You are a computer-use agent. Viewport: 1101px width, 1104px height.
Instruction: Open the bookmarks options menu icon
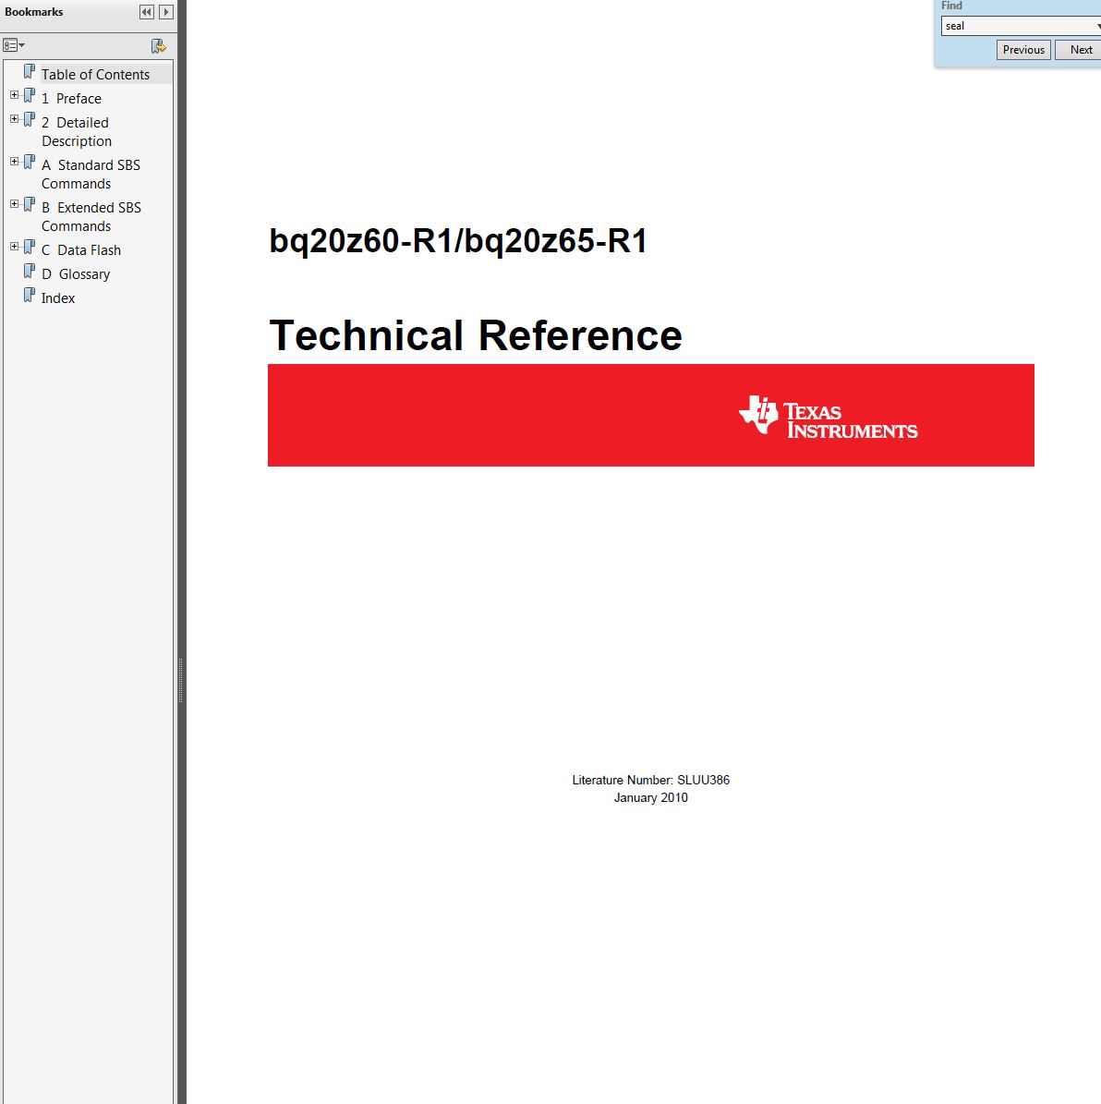pos(13,46)
